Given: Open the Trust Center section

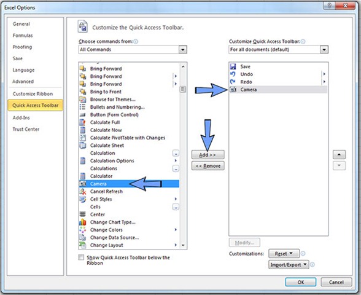Looking at the screenshot, I should (26, 129).
